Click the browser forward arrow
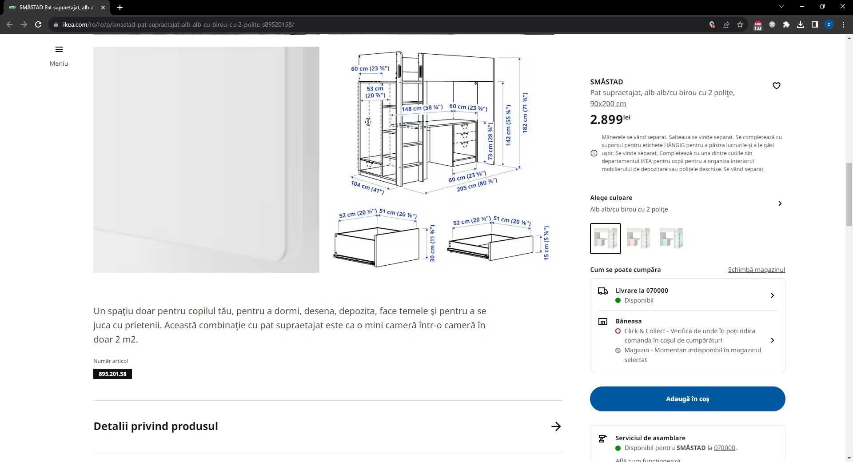Image resolution: width=853 pixels, height=462 pixels. [24, 24]
